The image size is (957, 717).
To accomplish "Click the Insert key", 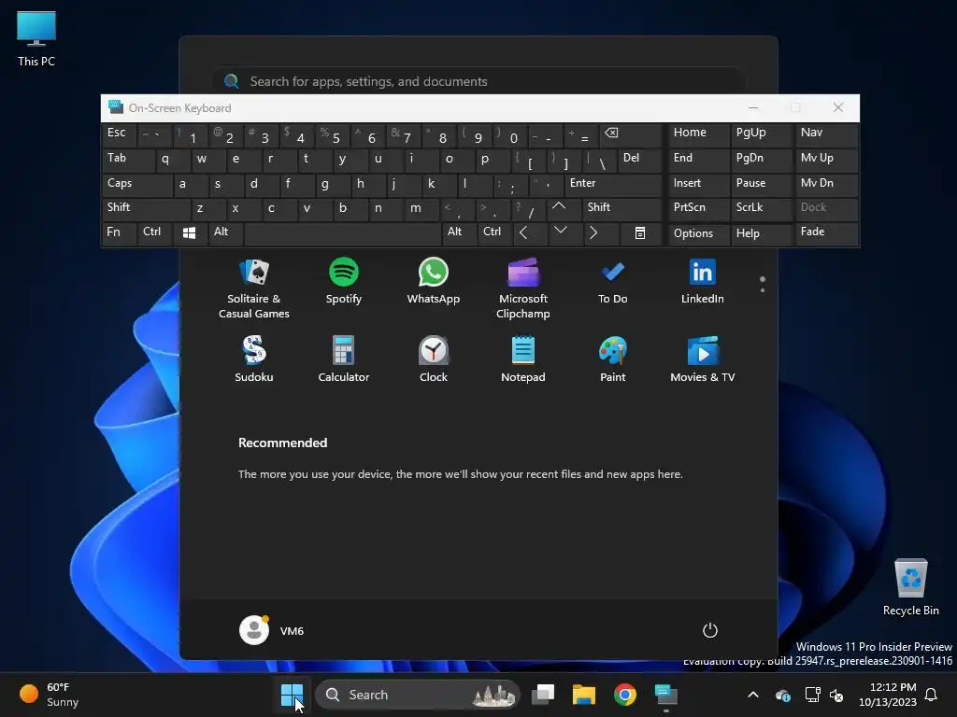I will pyautogui.click(x=698, y=184).
